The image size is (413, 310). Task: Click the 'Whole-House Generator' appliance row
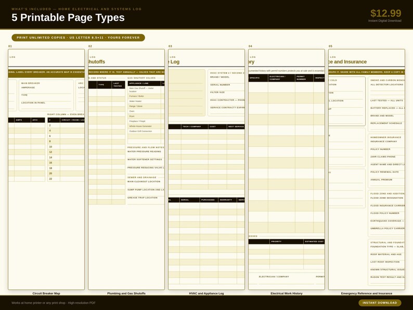click(x=146, y=126)
